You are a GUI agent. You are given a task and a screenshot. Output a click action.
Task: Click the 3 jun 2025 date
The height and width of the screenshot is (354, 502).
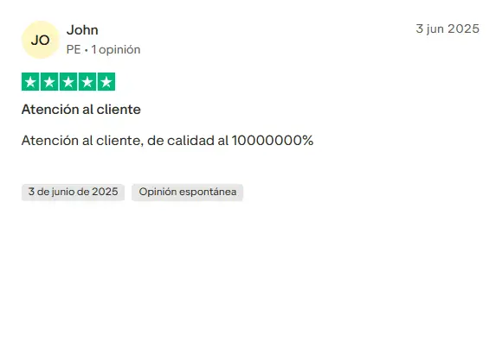coord(447,28)
